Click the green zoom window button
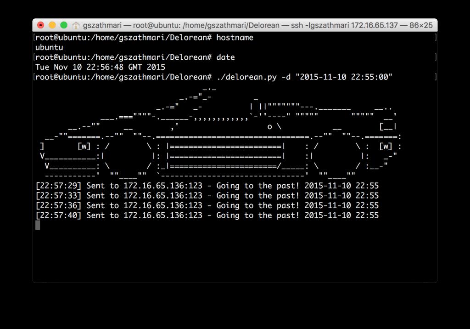The width and height of the screenshot is (470, 329). coord(64,25)
